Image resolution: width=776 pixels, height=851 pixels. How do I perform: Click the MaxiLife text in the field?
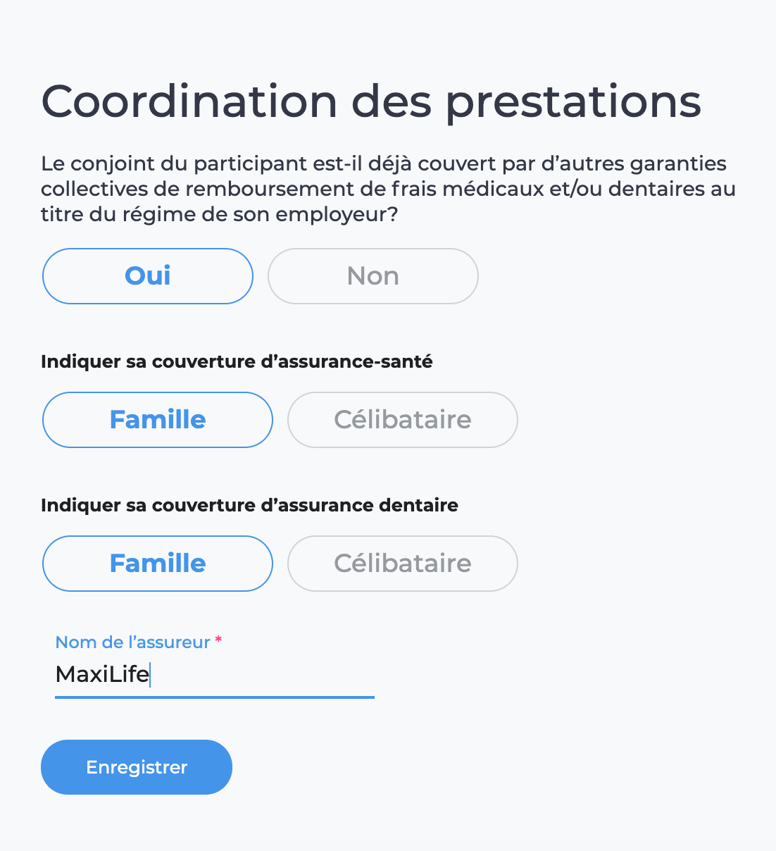102,675
